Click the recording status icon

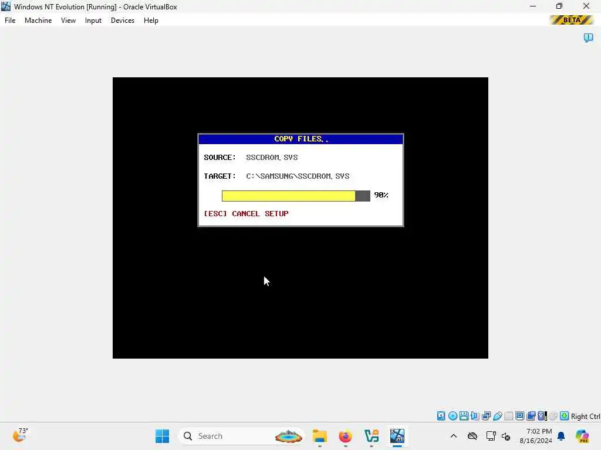531,416
